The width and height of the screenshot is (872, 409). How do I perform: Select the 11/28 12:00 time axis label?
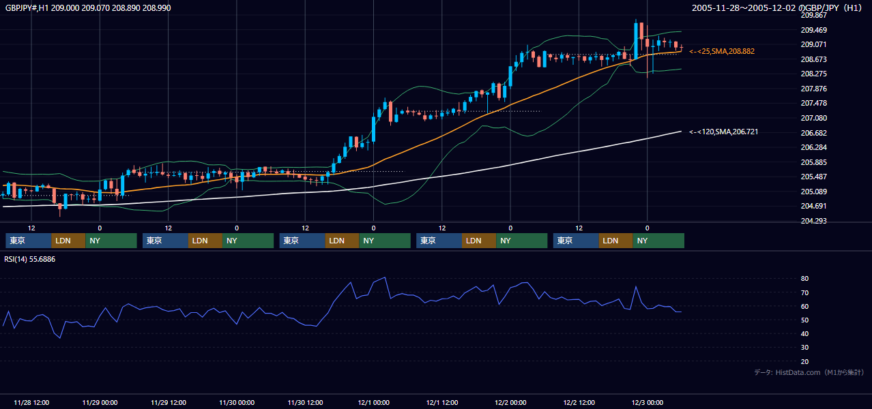31,402
